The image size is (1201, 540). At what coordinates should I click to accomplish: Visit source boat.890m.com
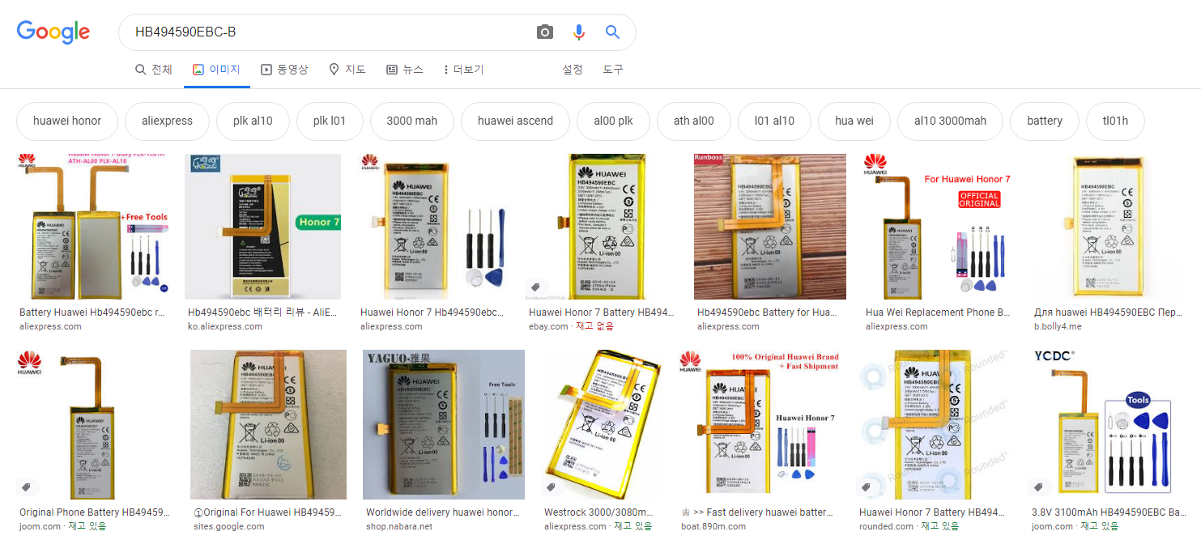(x=713, y=526)
